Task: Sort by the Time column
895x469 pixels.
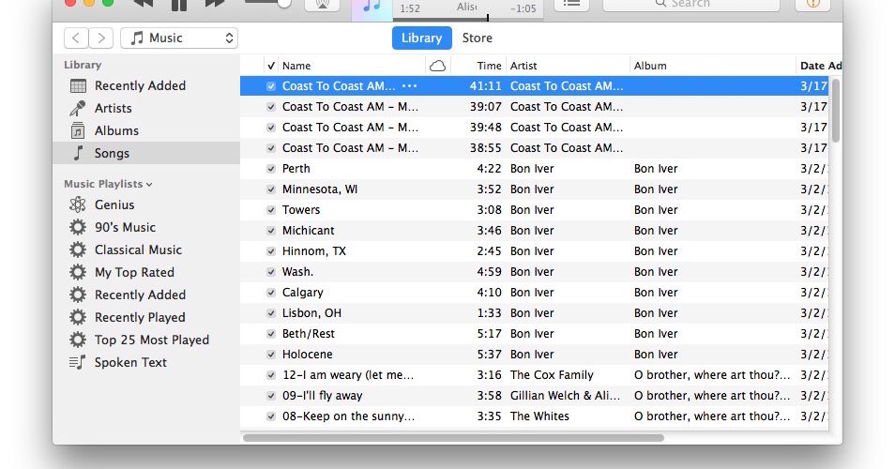Action: [x=478, y=66]
